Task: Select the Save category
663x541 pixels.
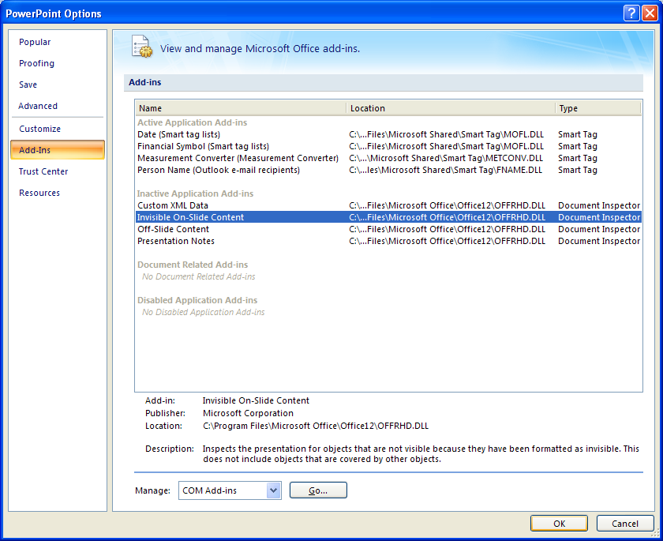Action: pyautogui.click(x=28, y=85)
